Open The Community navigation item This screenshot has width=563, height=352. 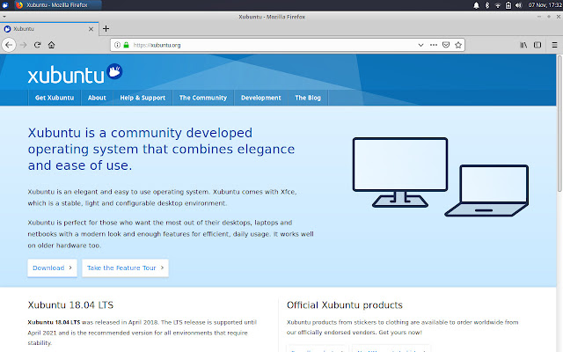pos(203,98)
